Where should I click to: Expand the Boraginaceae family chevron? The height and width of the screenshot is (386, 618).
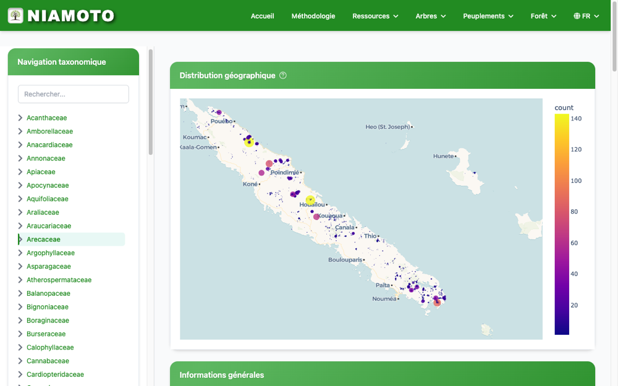[20, 320]
